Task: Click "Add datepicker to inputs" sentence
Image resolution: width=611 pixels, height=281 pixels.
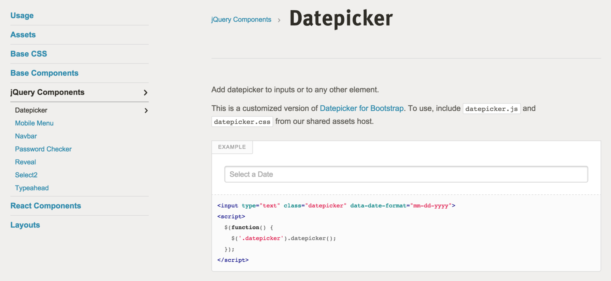Action: click(295, 90)
